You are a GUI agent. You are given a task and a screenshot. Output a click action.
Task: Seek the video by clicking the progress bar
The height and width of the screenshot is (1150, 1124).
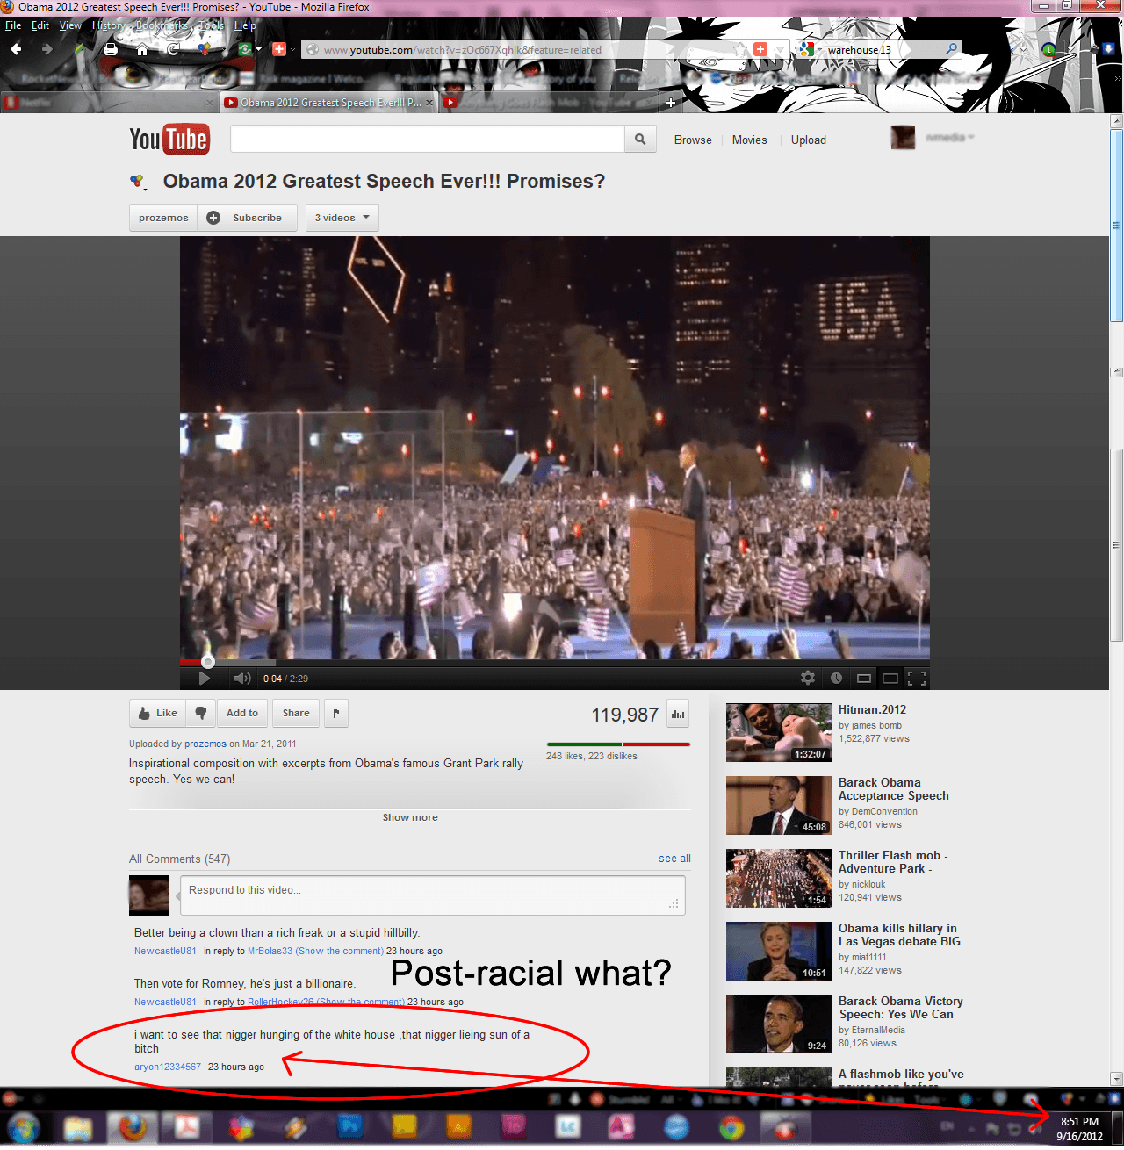point(555,662)
